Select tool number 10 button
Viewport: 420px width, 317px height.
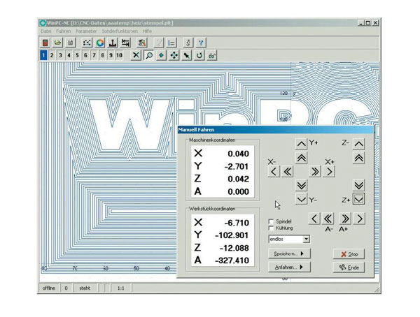[119, 55]
